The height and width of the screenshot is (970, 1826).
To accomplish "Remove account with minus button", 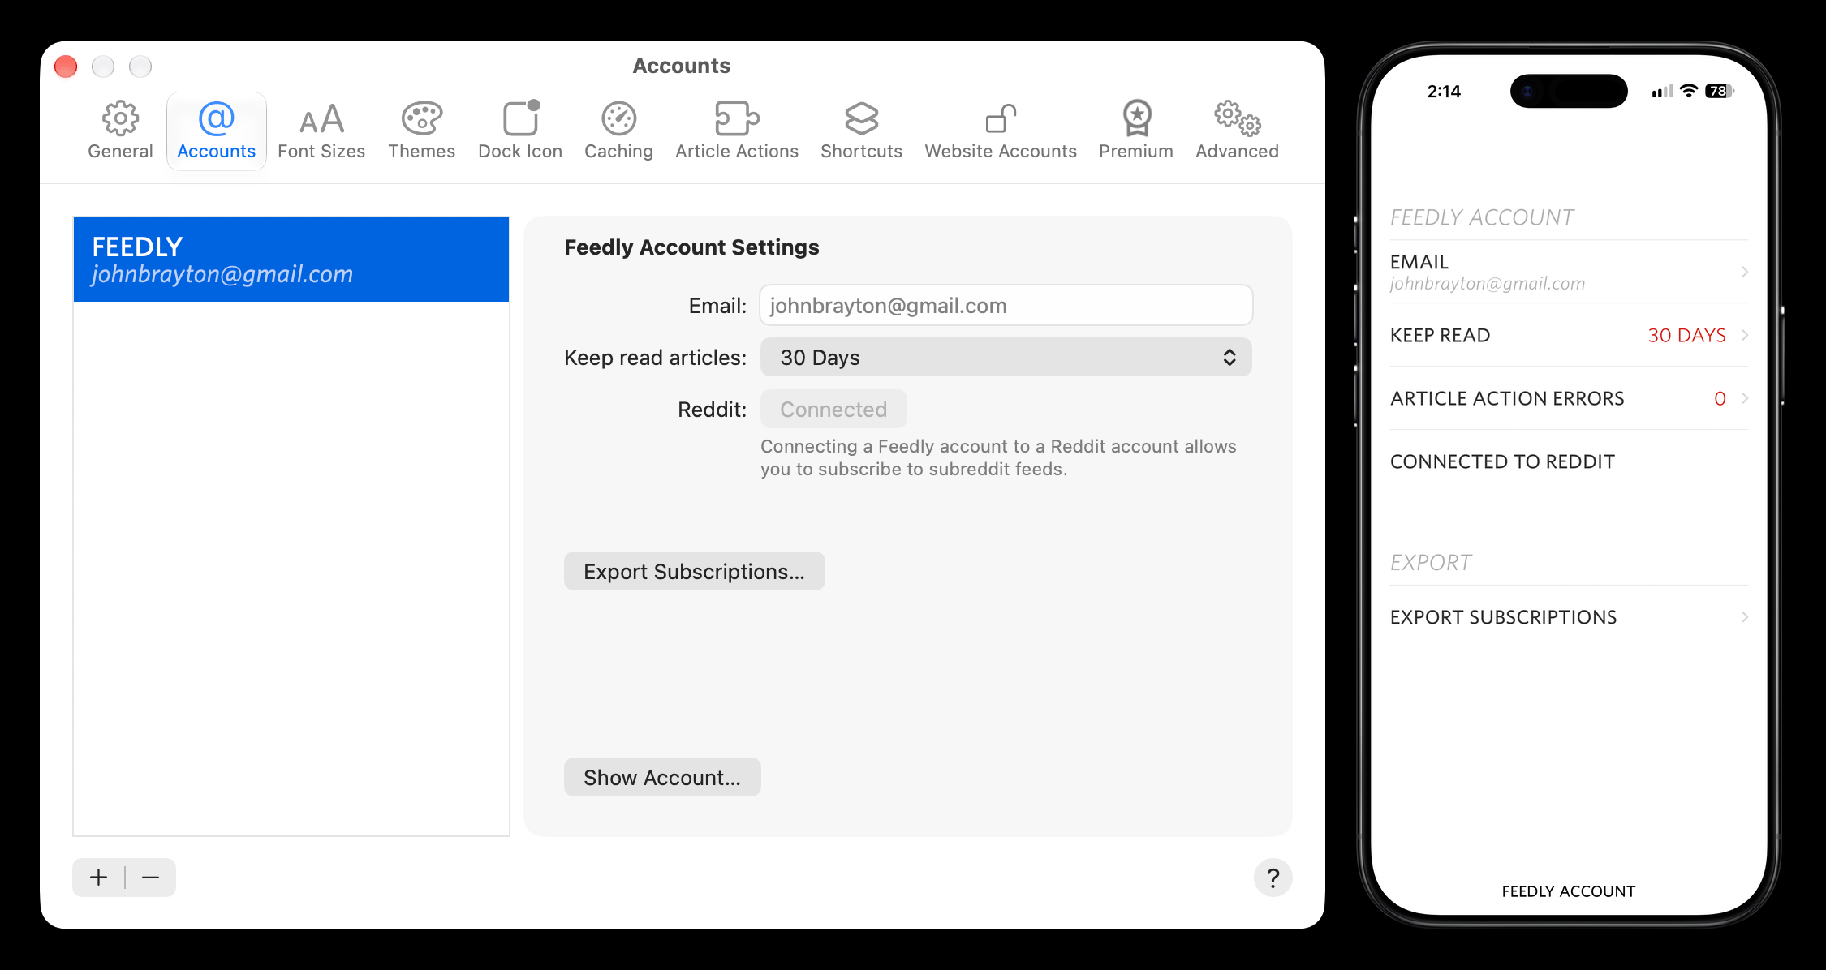I will [151, 878].
